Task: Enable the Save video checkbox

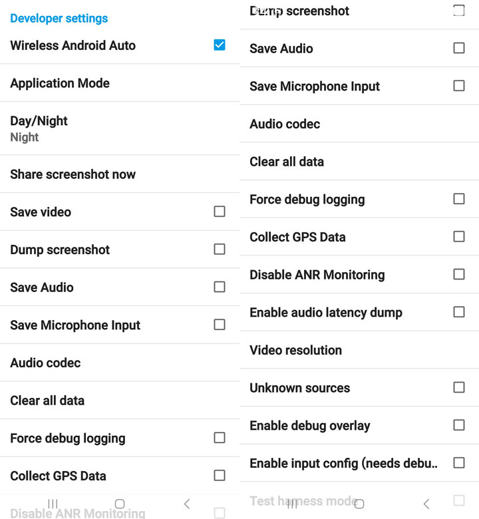Action: click(x=220, y=212)
